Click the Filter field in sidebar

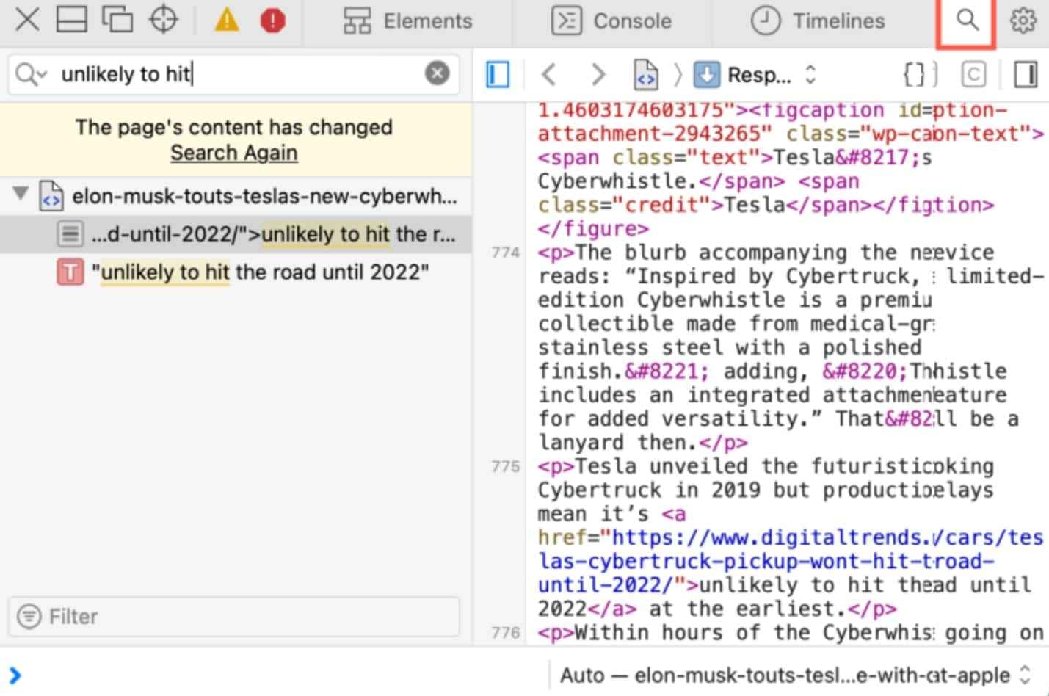tap(234, 616)
